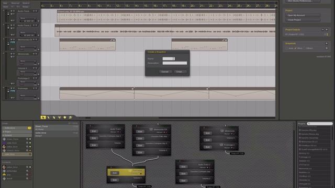Viewport: 335px width, 188px height.
Task: Remove a project output with the minus icon
Action: [322, 30]
